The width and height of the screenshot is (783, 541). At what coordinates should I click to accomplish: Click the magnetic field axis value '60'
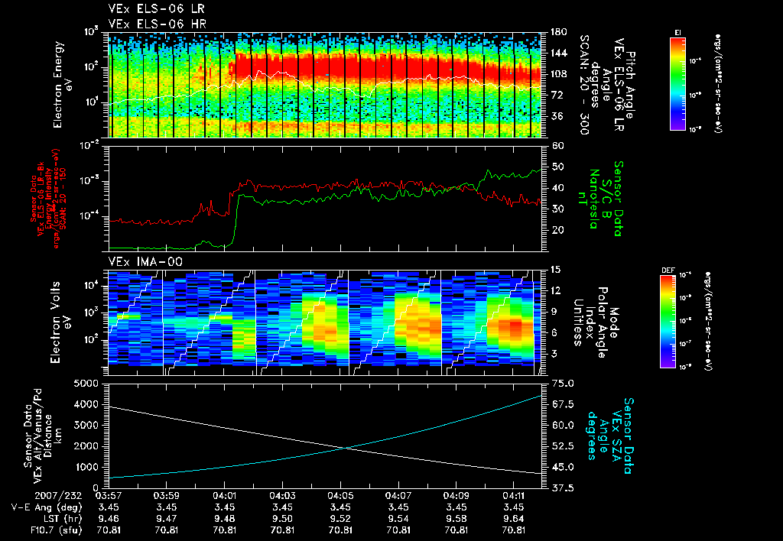[557, 146]
